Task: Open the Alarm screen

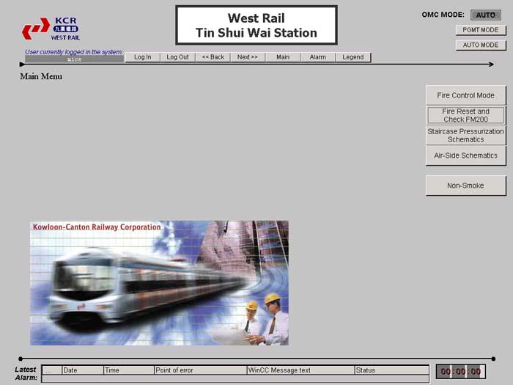Action: pyautogui.click(x=317, y=57)
